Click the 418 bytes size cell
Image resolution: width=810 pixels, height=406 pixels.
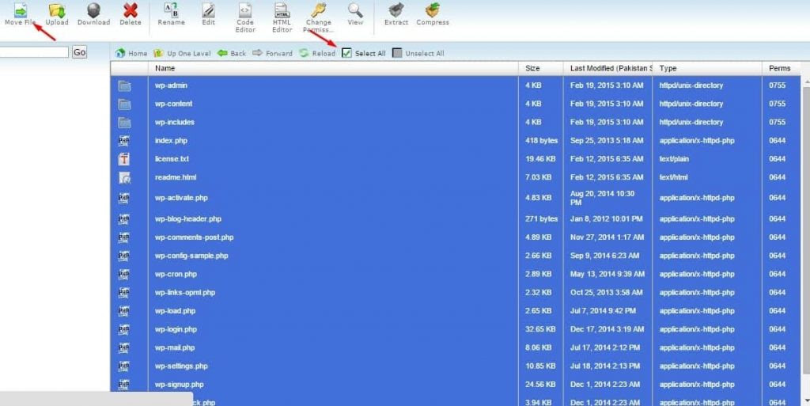(x=541, y=141)
